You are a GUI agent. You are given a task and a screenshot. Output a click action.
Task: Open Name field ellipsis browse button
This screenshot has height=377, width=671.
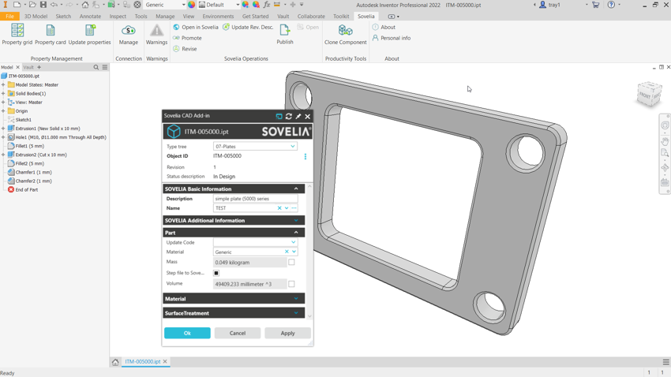294,208
